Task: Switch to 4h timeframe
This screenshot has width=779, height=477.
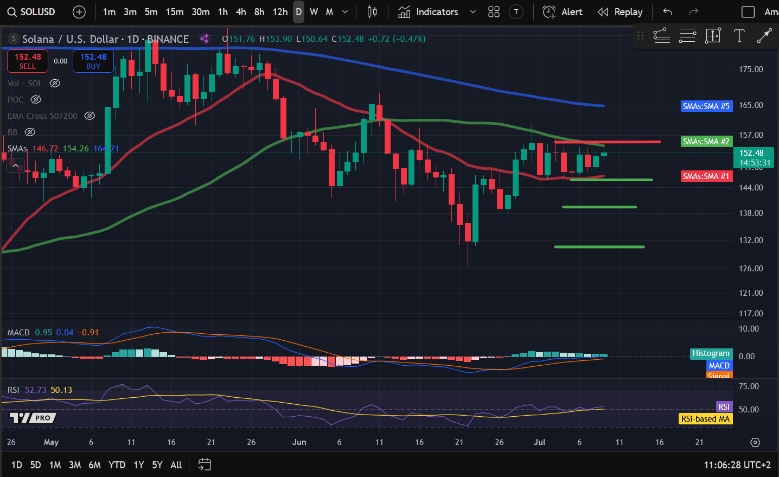Action: [x=241, y=12]
